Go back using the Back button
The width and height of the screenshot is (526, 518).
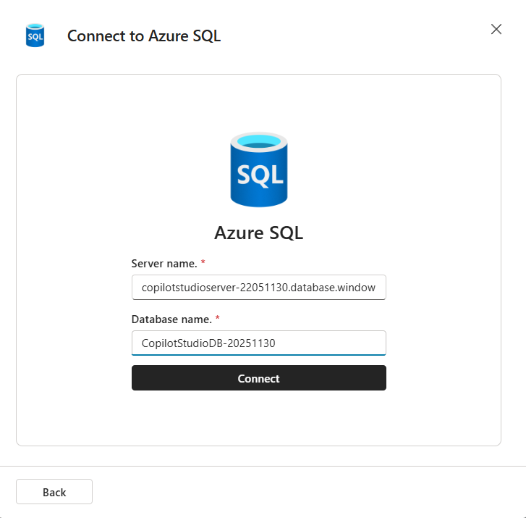[x=54, y=492]
